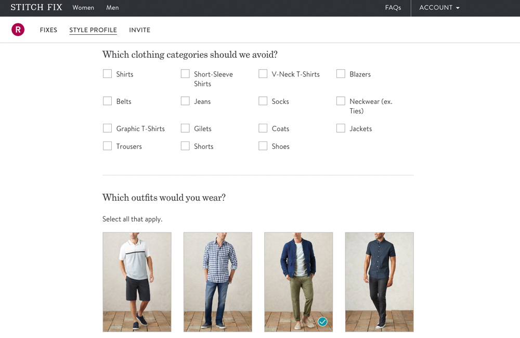Switch to the STYLE PROFILE tab

coord(93,30)
